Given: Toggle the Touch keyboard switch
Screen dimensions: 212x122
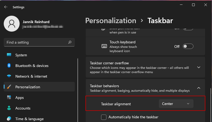Looking at the screenshot, I should click(x=188, y=47).
